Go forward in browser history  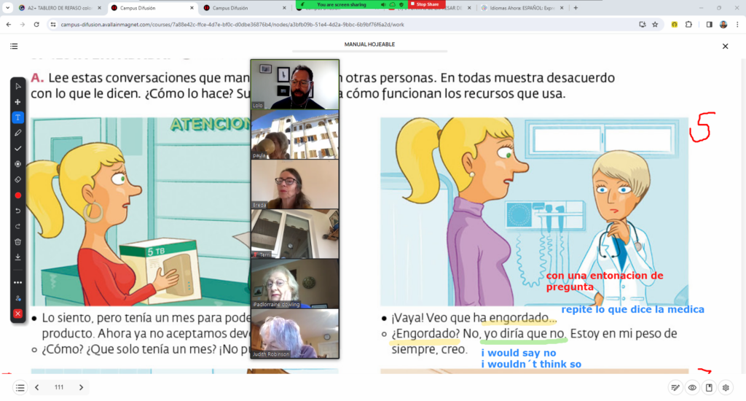click(23, 24)
